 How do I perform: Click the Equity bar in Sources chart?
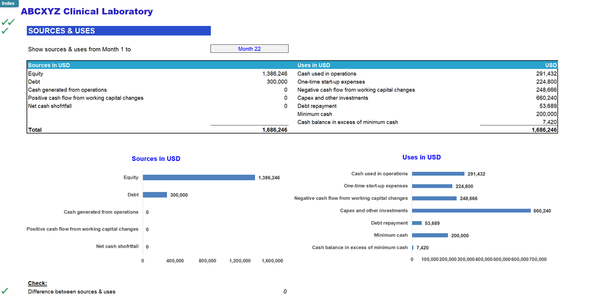(199, 177)
